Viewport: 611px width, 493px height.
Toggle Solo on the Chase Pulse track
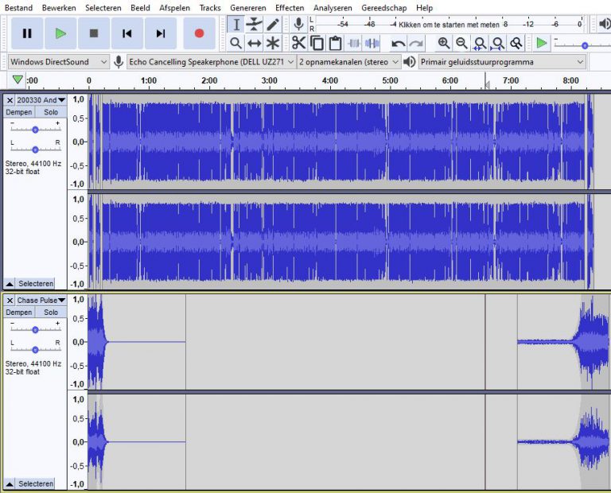[51, 312]
